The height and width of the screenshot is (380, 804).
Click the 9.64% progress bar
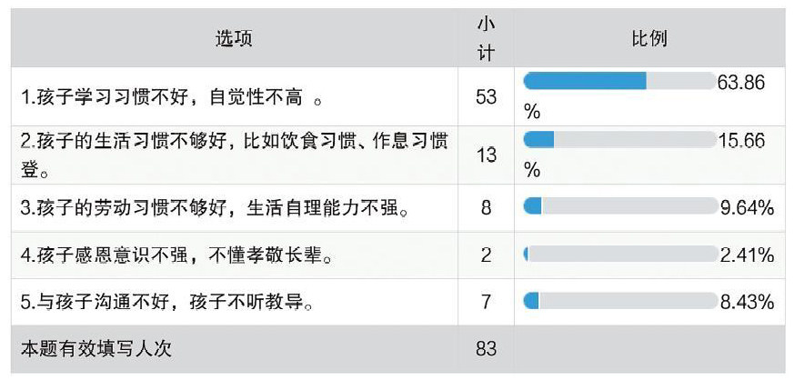coord(619,206)
